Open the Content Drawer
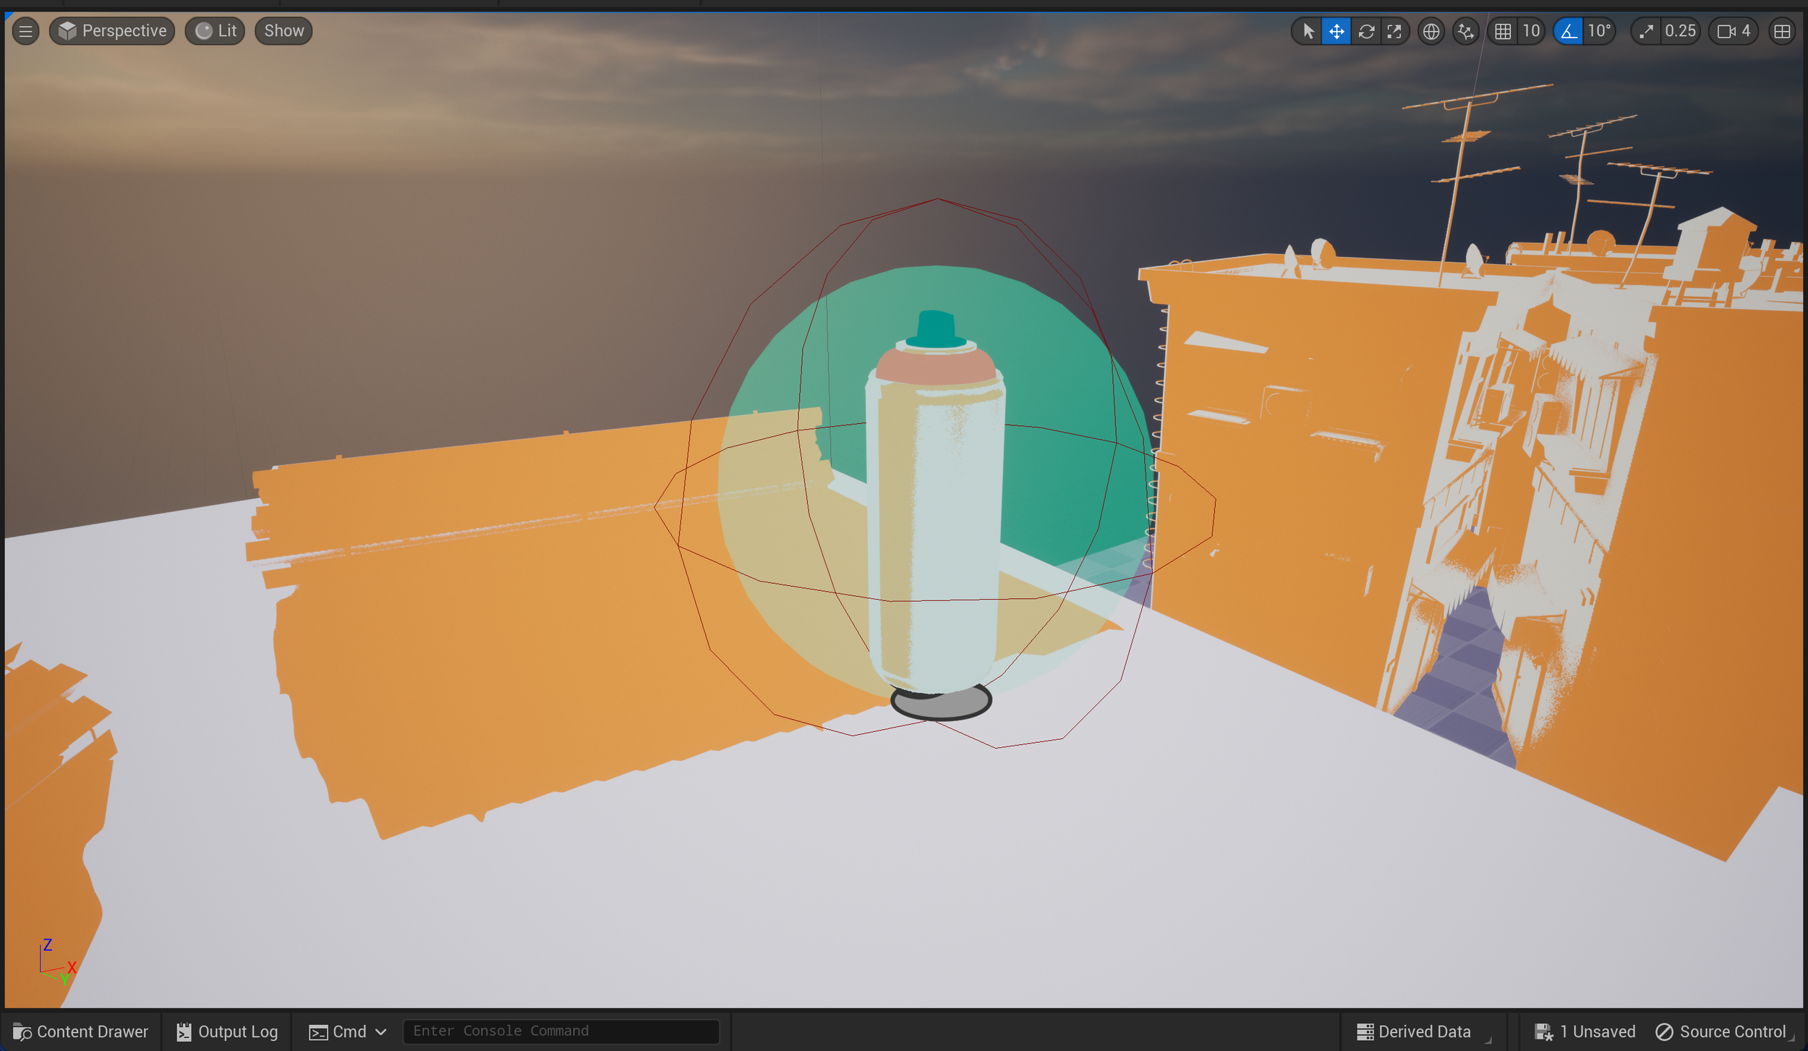Screen dimensions: 1808x1051 click(x=80, y=1031)
